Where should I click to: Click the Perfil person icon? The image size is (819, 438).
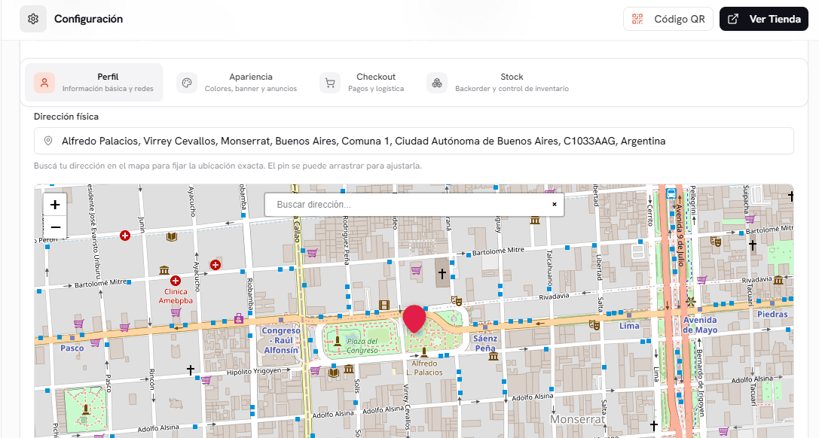(x=44, y=83)
